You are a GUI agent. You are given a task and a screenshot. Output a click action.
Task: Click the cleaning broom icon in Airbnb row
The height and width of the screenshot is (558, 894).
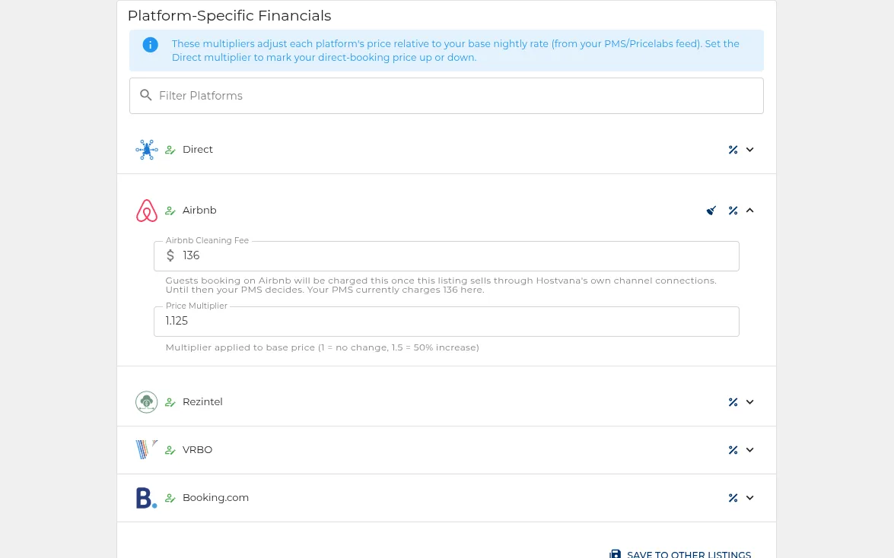pos(711,211)
